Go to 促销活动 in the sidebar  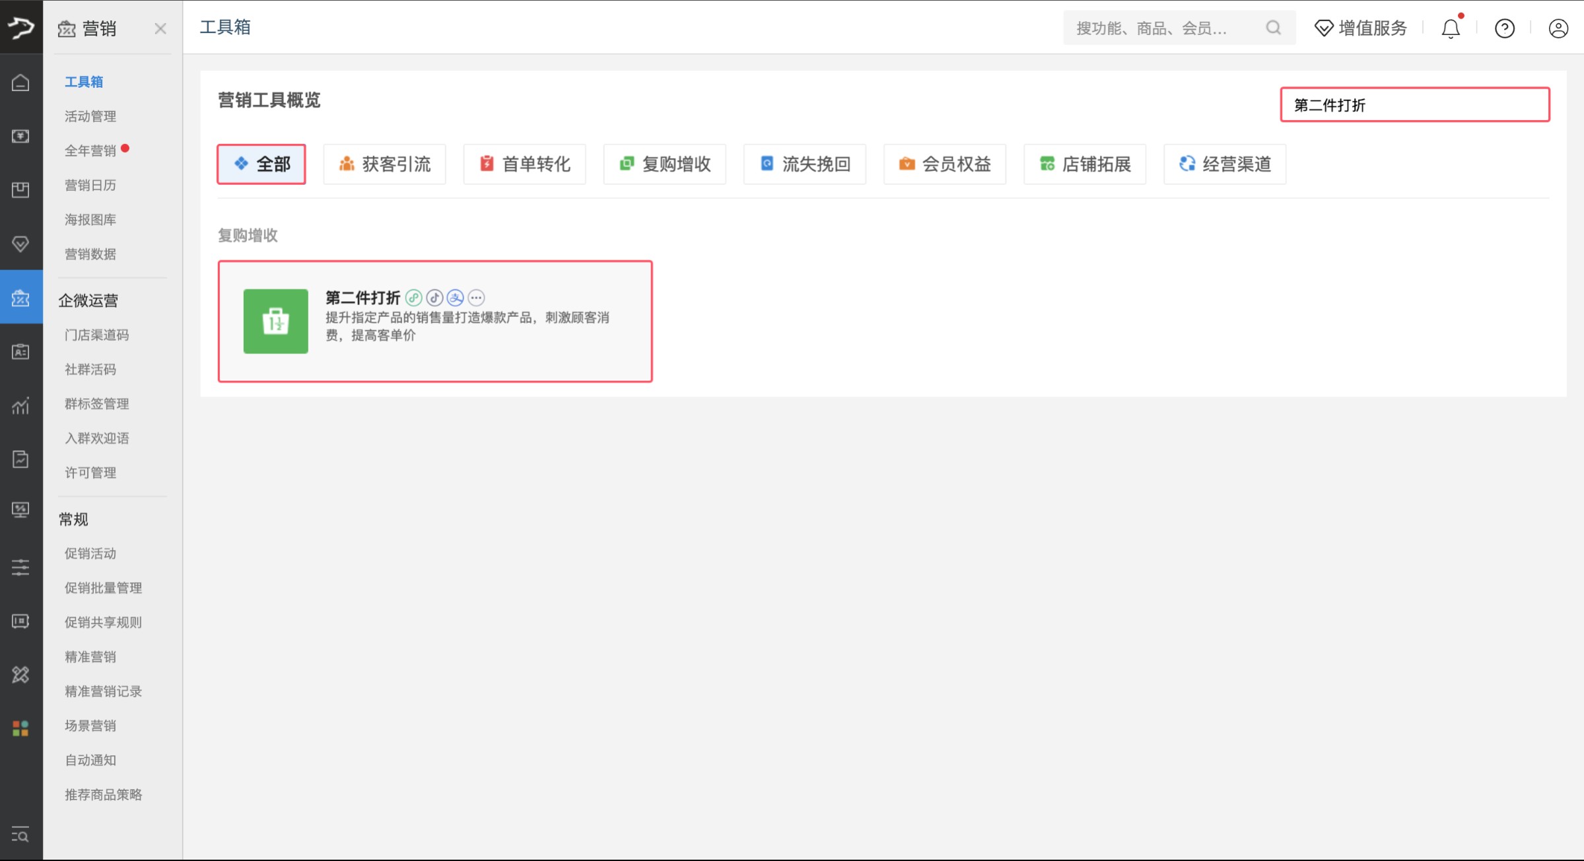click(x=90, y=553)
